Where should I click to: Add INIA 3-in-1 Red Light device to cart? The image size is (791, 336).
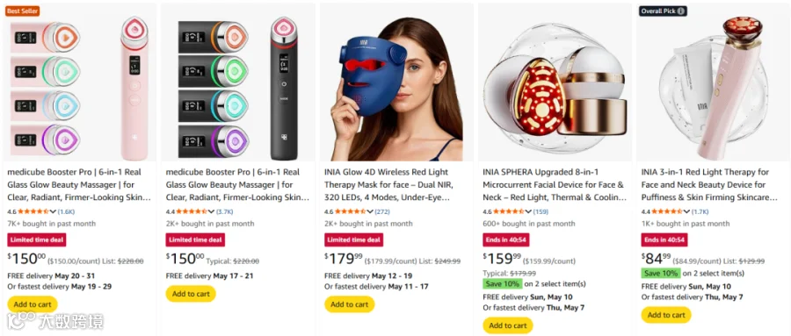click(x=666, y=315)
